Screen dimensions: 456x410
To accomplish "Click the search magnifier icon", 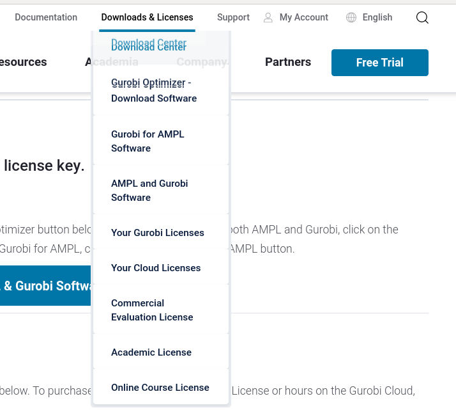I will point(422,18).
